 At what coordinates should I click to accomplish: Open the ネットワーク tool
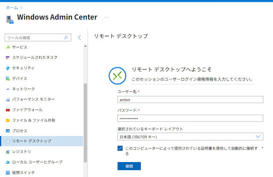point(23,89)
